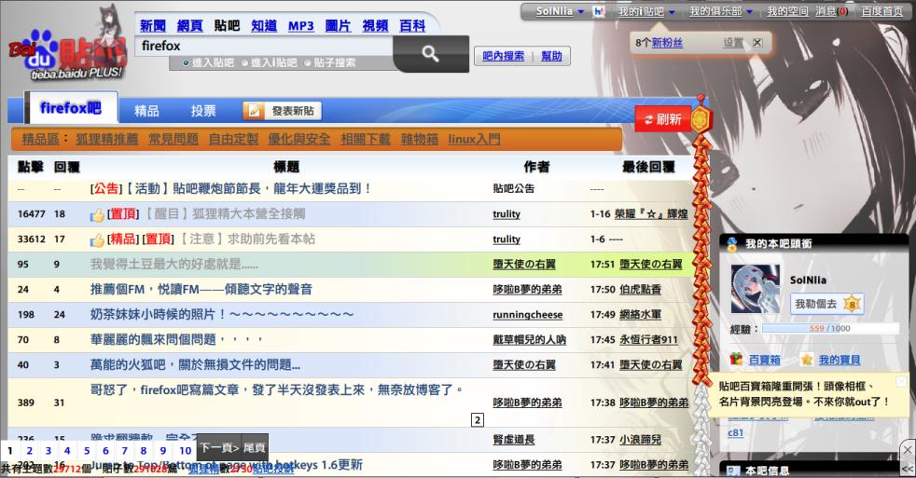Expand the 我的i貼吧 dropdown
Image resolution: width=916 pixels, height=478 pixels.
pyautogui.click(x=672, y=12)
